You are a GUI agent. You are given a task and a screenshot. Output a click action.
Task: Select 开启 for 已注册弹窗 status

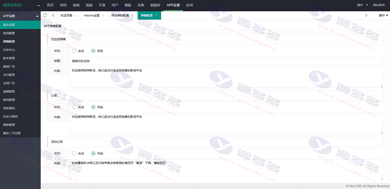click(97, 51)
